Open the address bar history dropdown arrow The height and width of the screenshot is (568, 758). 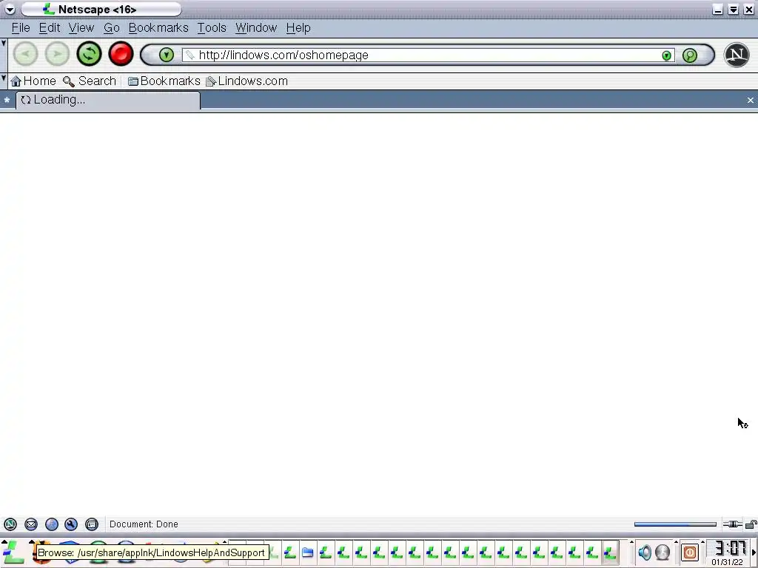point(667,55)
